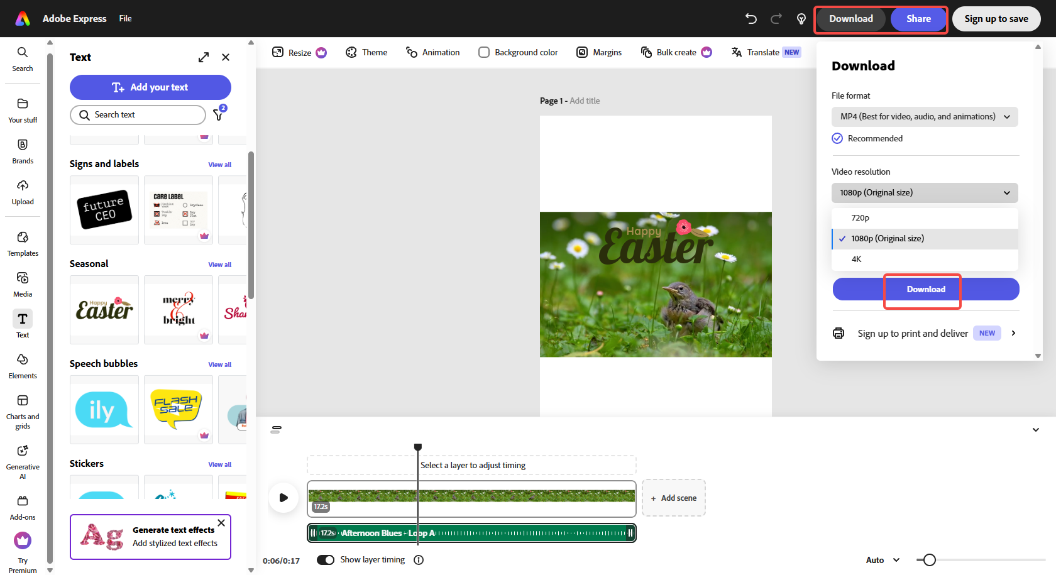Close the Text panel
The image size is (1056, 575).
(226, 57)
